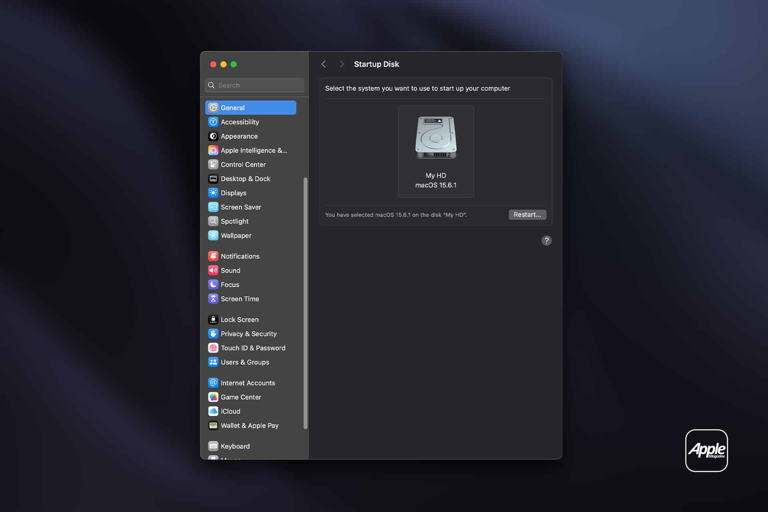Close the System Settings window

(213, 64)
